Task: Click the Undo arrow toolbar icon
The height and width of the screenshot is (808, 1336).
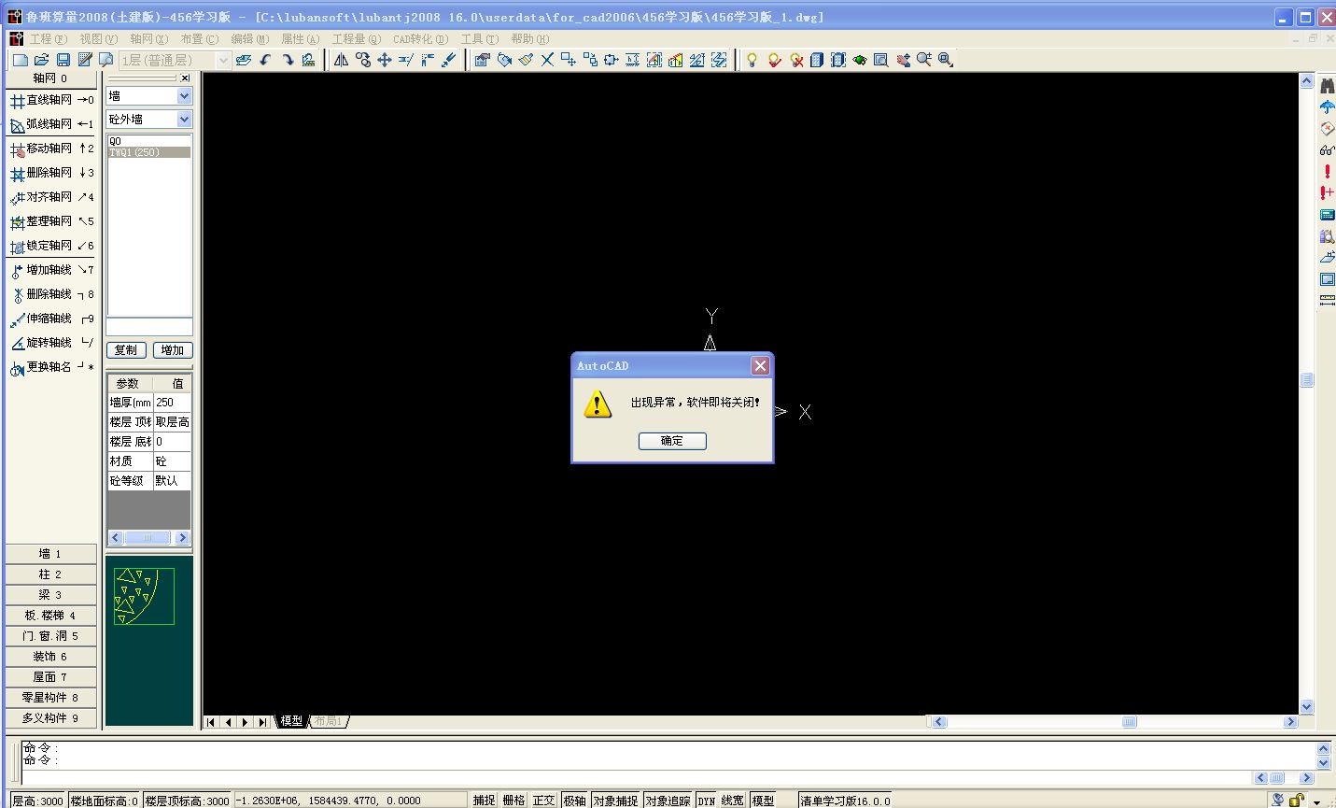Action: 265,60
